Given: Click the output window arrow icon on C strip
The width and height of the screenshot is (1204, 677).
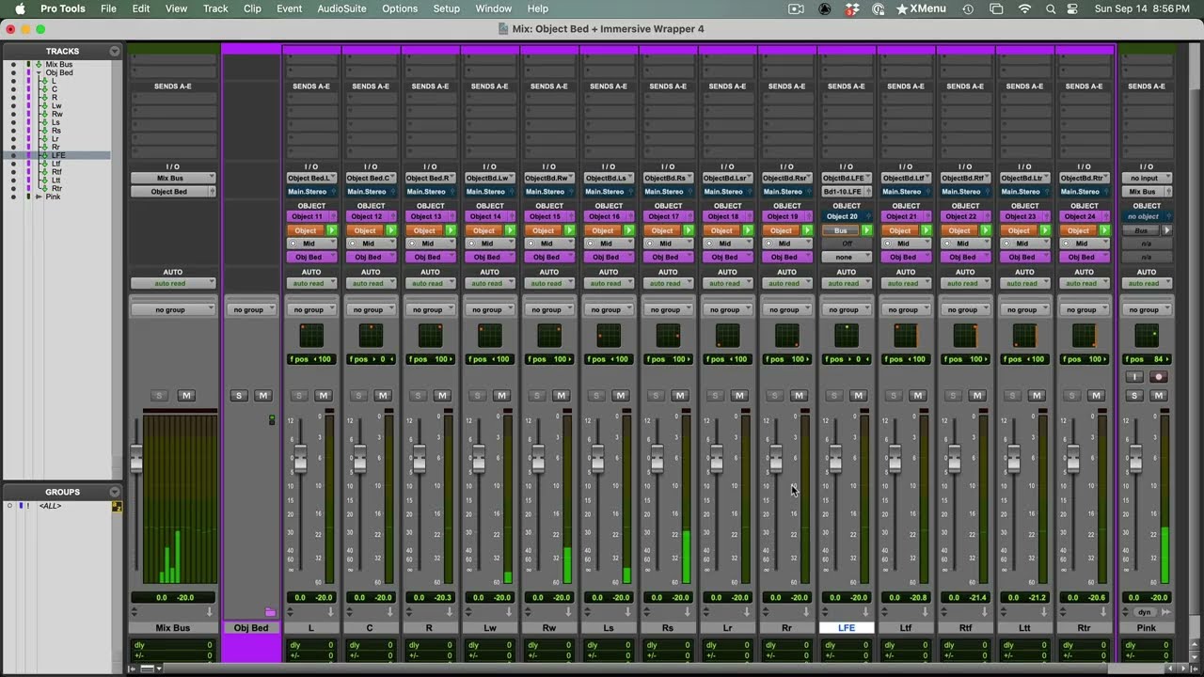Looking at the screenshot, I should pyautogui.click(x=388, y=612).
